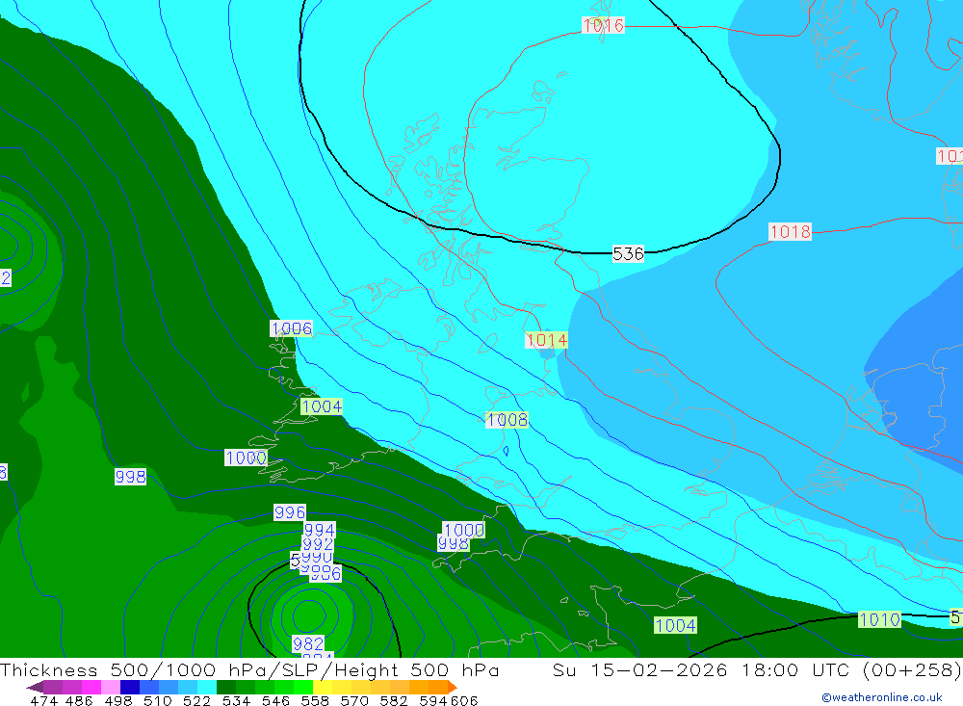The width and height of the screenshot is (963, 706).
Task: Pick the bright magenta legend swatch
Action: tap(91, 687)
